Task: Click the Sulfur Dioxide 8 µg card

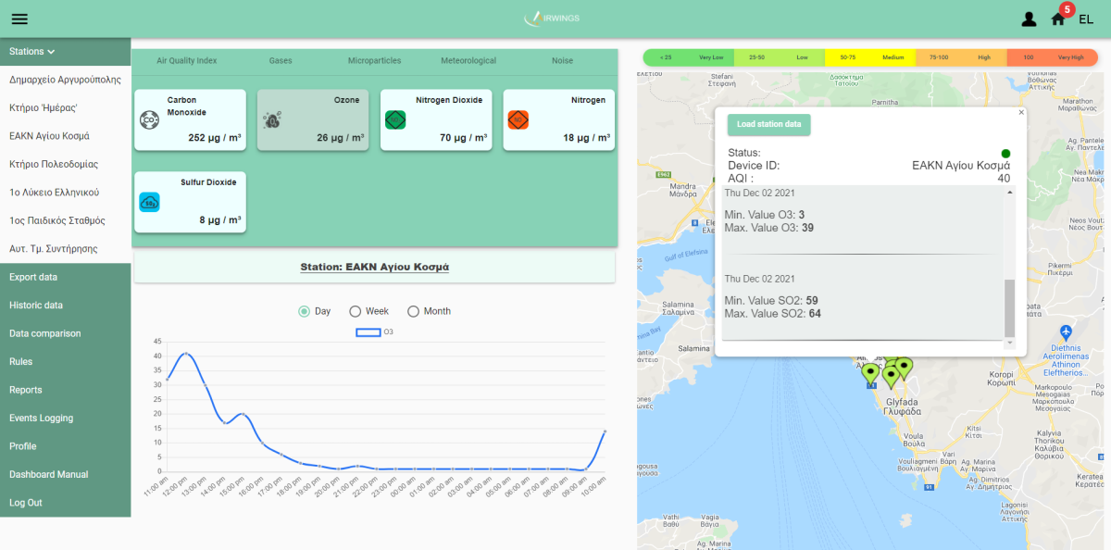Action: [190, 202]
